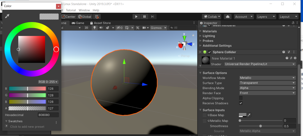Toggle scene effects layers icon

coord(108,28)
